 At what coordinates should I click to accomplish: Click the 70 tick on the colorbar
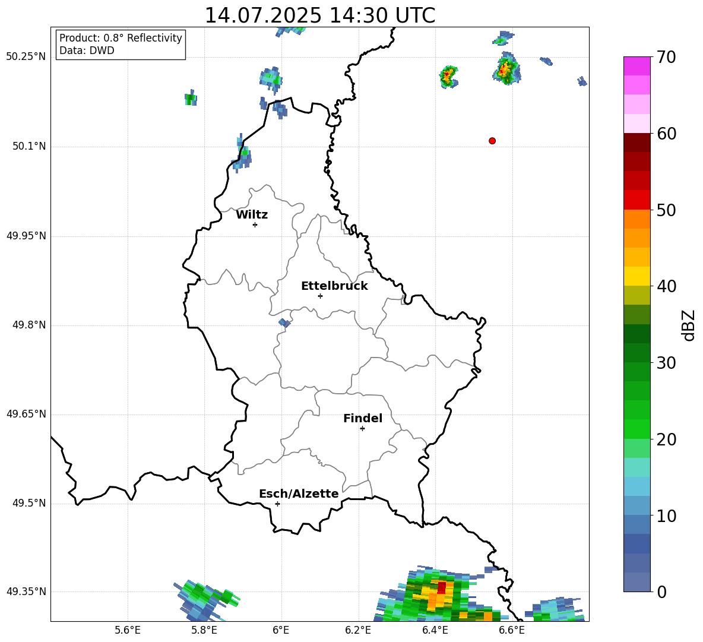(666, 57)
